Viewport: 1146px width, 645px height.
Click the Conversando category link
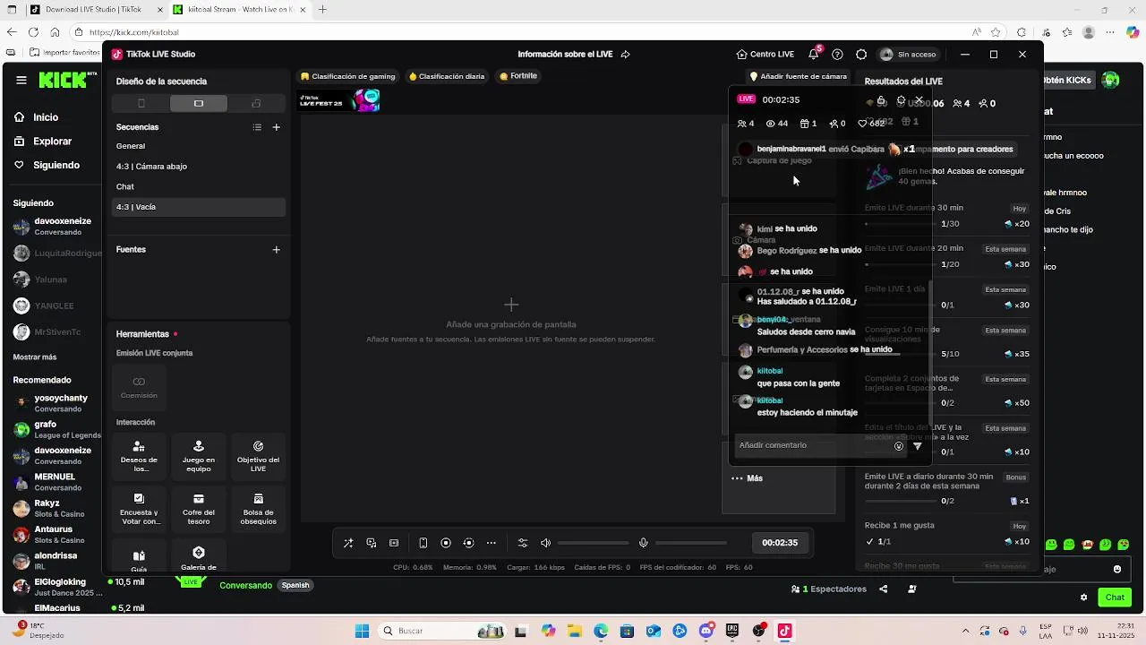point(245,586)
